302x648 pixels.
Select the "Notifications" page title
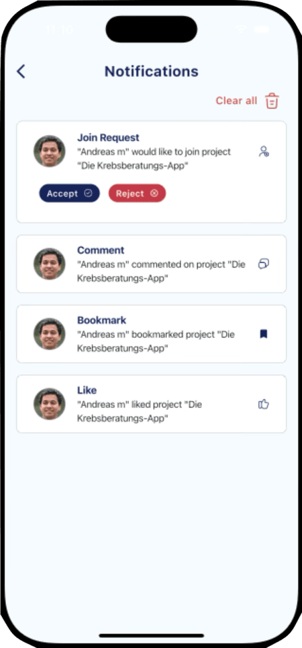tap(152, 72)
